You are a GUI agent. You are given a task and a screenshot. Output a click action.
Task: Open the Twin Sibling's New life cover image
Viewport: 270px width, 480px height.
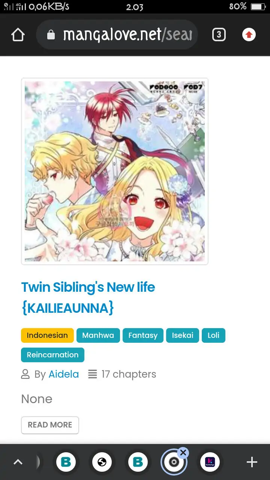pos(115,171)
